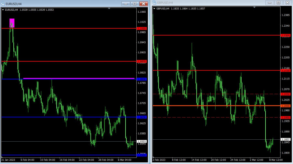Screen dimensions: 293x164
Task: Close the GBPUSD,H4 chart window
Action: pyautogui.click(x=287, y=3)
